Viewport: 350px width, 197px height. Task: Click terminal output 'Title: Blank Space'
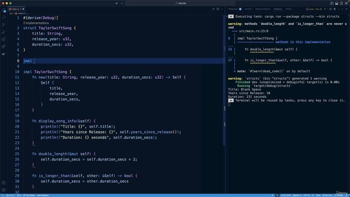pos(244,89)
